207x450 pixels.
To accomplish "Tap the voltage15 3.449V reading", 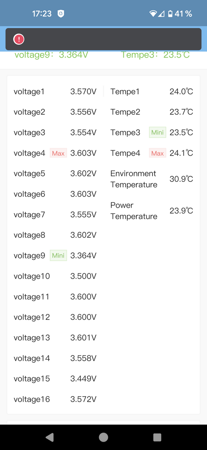I will 84,379.
